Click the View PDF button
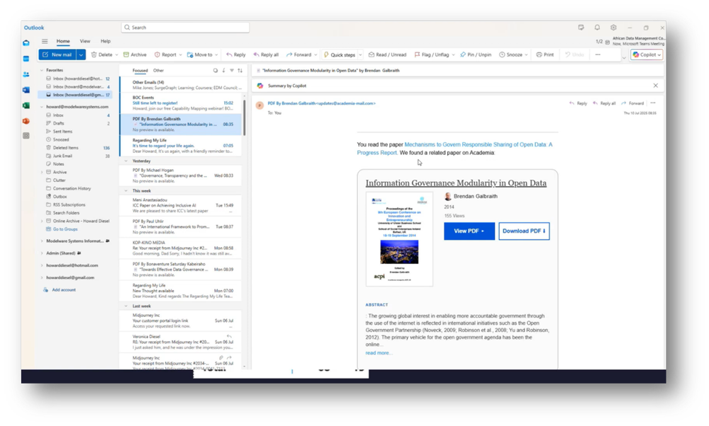This screenshot has height=426, width=709. coord(469,231)
